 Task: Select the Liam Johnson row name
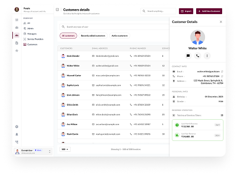[73, 95]
